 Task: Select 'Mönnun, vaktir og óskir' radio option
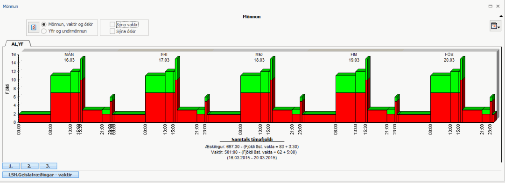[67, 24]
